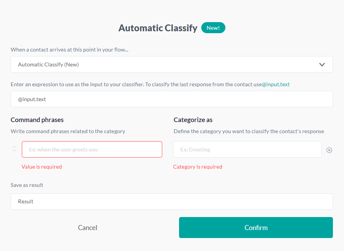Click the chevron on the classifier dropdown
The height and width of the screenshot is (251, 344).
(x=322, y=64)
